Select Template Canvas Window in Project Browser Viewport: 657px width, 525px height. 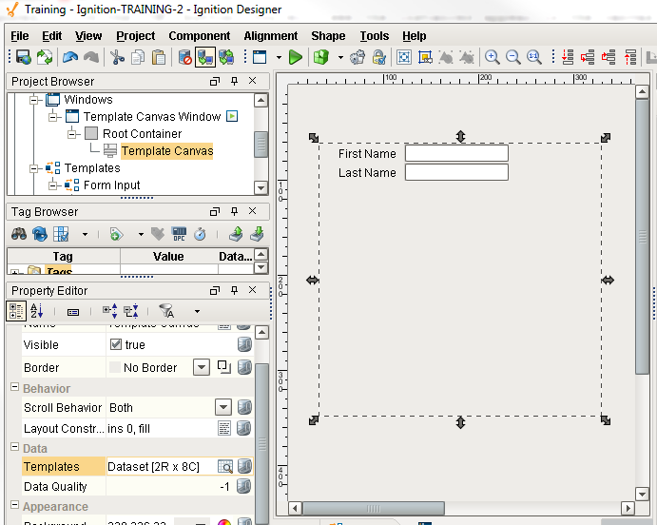pyautogui.click(x=151, y=117)
